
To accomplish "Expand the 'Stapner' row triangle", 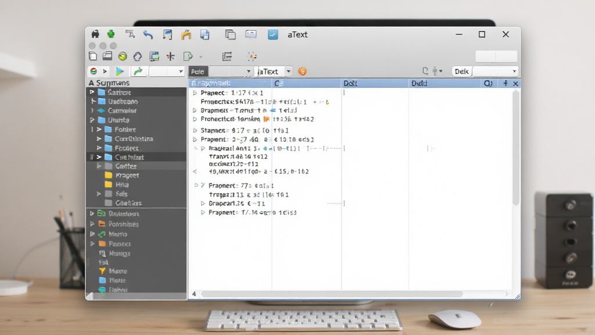I will pos(195,130).
